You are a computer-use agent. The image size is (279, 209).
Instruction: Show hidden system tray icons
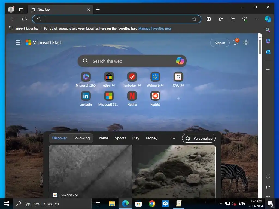221,204
